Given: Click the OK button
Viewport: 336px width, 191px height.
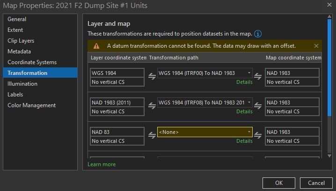Looking at the screenshot, I should pos(278,183).
